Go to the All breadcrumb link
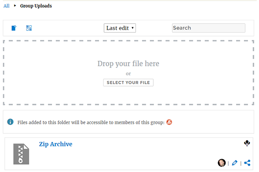Viewport: 259px width, 172px height. point(6,6)
